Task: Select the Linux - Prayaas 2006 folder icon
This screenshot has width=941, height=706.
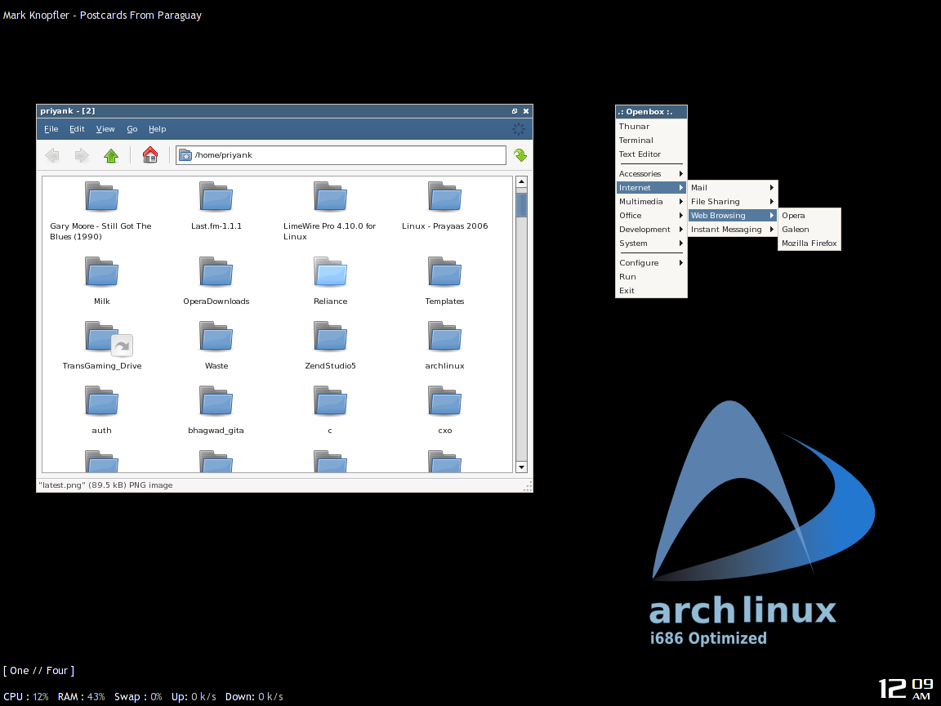Action: tap(444, 197)
